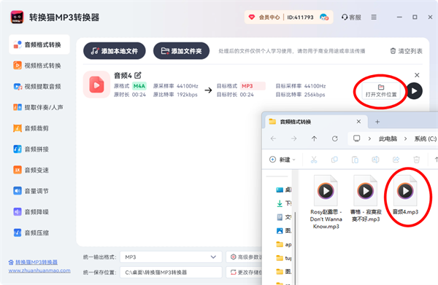
Task: Open the MP3 target format selector
Action: (x=253, y=86)
